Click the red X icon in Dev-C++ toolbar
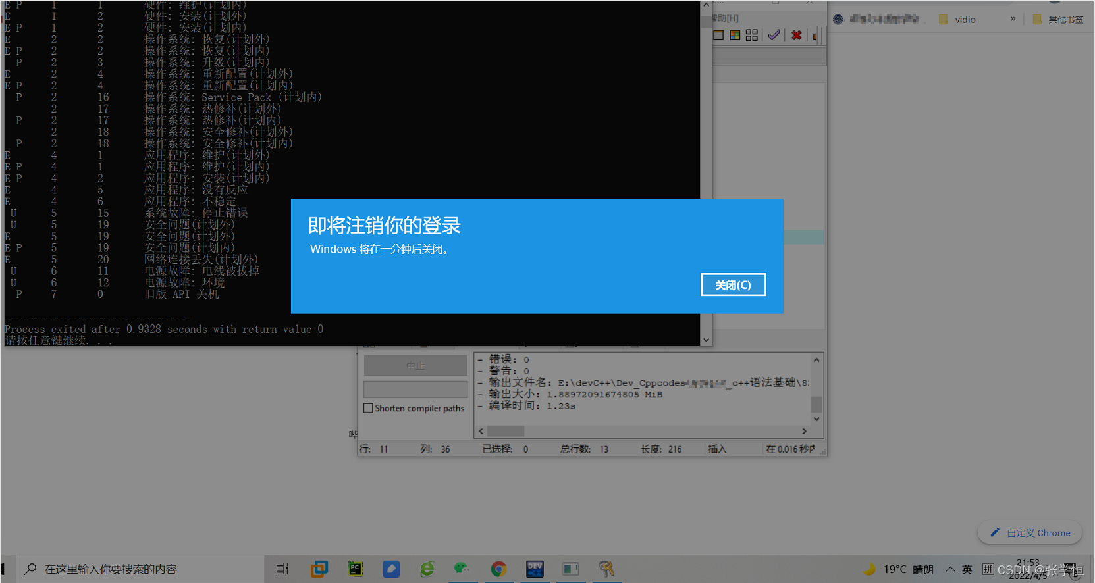This screenshot has width=1095, height=583. coord(797,35)
